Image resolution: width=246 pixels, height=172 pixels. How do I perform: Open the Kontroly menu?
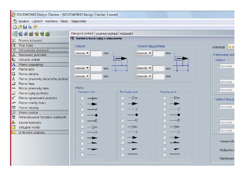click(x=51, y=21)
